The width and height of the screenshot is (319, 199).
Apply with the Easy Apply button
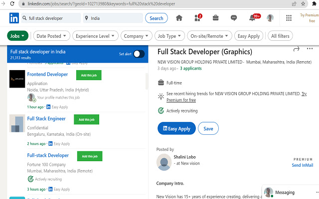click(176, 128)
